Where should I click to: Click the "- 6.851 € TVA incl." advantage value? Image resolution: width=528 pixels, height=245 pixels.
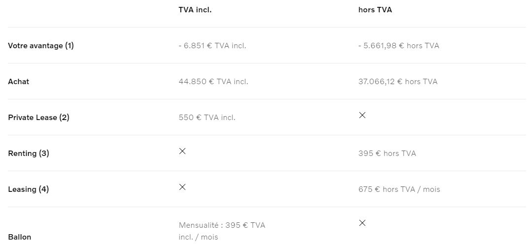coord(212,46)
